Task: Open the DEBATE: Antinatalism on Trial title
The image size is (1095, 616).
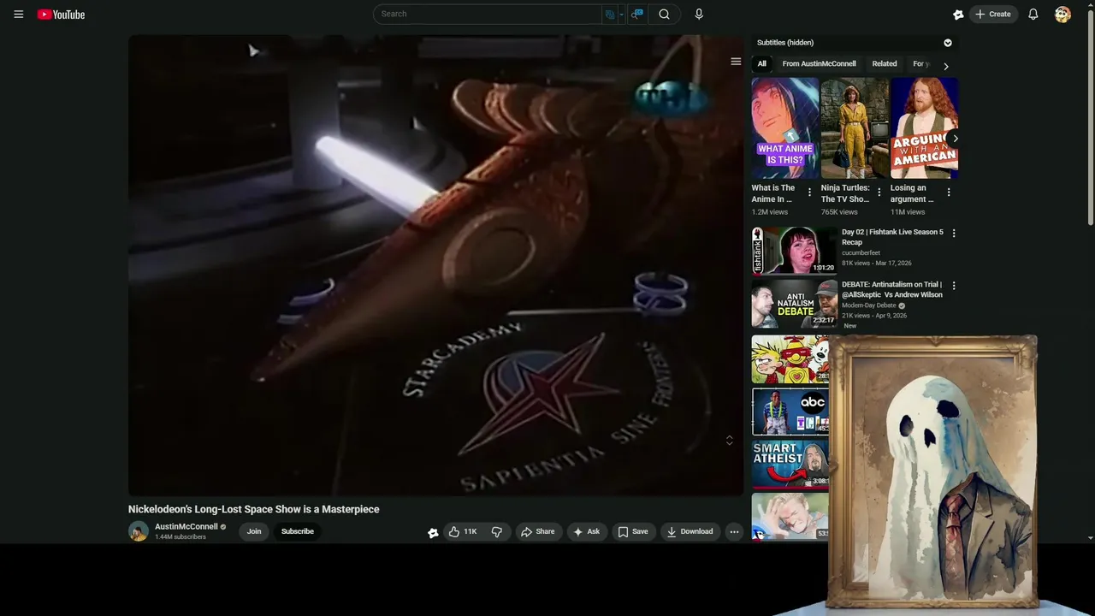Action: click(x=892, y=290)
